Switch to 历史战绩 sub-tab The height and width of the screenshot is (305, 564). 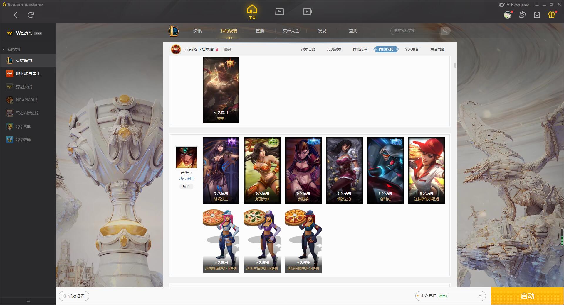coord(334,49)
